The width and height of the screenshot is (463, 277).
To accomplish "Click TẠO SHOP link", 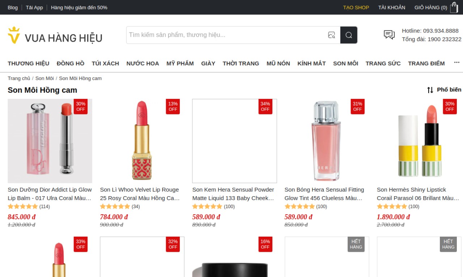I will point(356,8).
